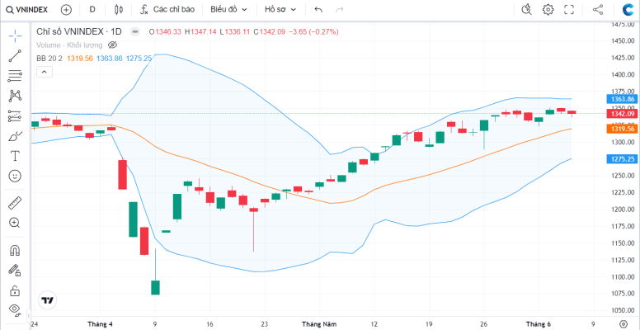Click the blue C logo icon
This screenshot has height=330, width=640.
tap(628, 10)
